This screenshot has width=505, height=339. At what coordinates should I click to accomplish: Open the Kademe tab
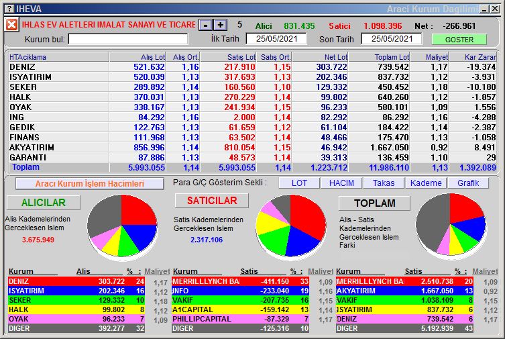[426, 183]
